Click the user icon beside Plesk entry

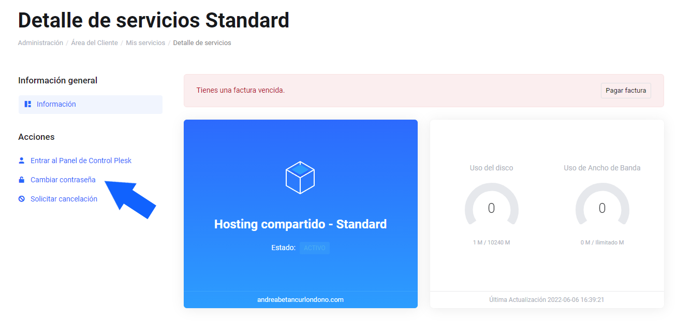(22, 161)
